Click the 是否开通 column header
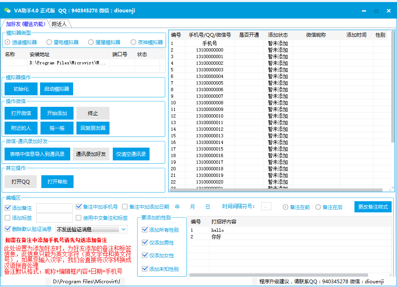The image size is (397, 287). [x=249, y=35]
